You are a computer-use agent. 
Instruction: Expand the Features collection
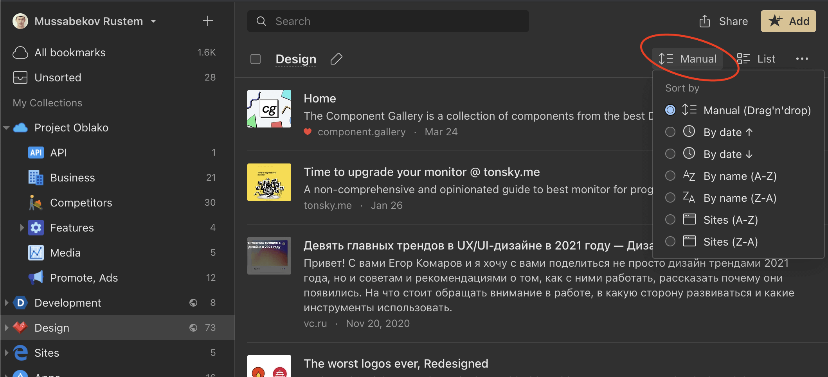click(x=22, y=228)
